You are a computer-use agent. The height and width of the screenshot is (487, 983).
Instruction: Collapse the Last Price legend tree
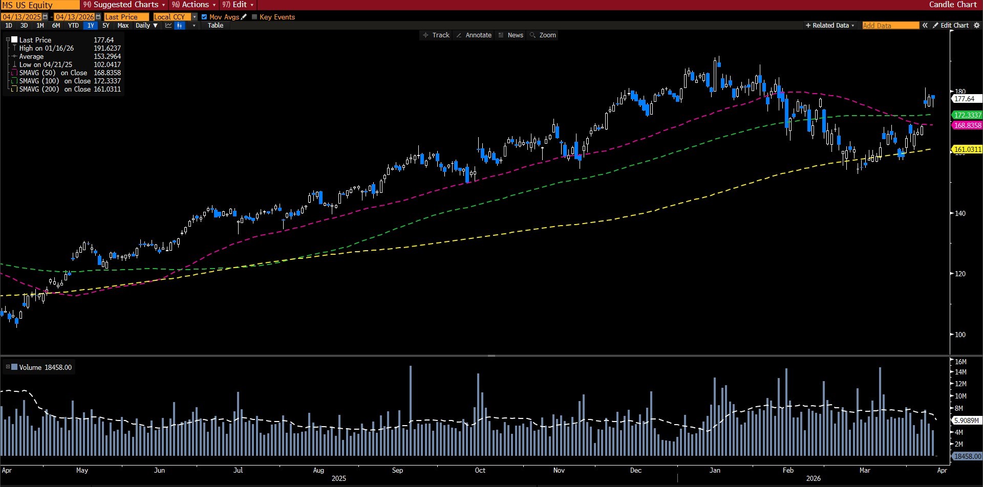click(8, 40)
